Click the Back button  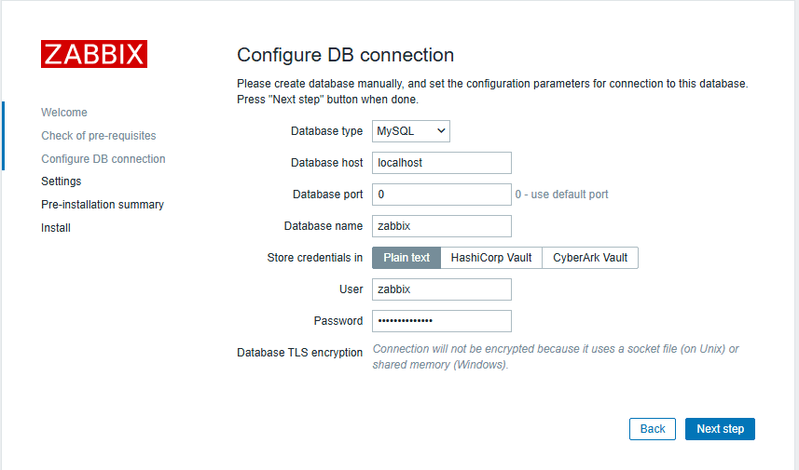(653, 429)
